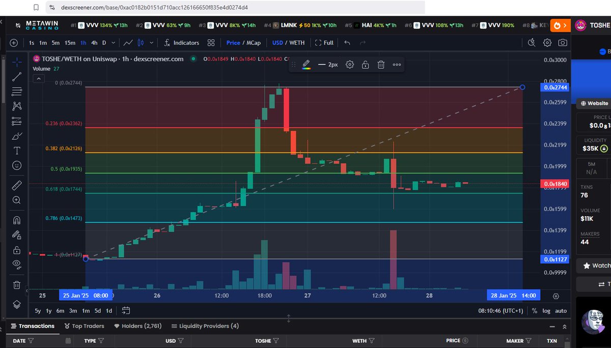The width and height of the screenshot is (611, 348).
Task: Remove drawings with left toolbar trash icon
Action: pyautogui.click(x=17, y=285)
